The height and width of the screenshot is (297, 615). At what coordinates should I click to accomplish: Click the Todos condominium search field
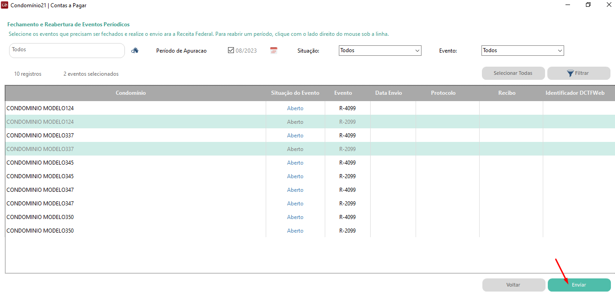67,50
